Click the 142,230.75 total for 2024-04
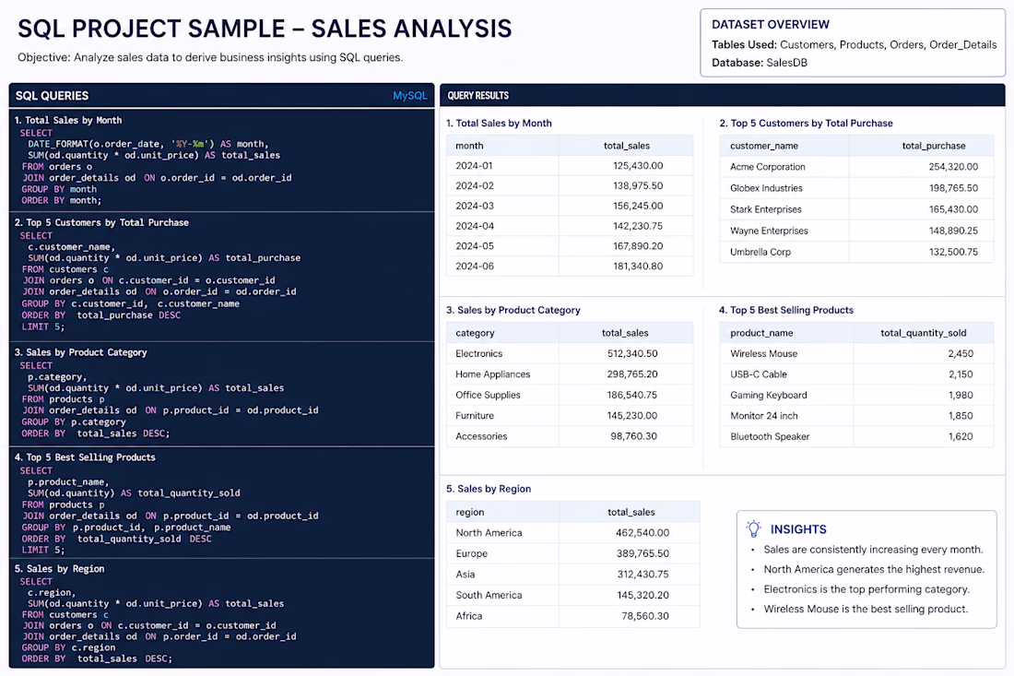This screenshot has width=1014, height=676. 638,226
